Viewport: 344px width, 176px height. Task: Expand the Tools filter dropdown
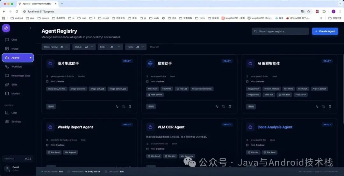point(136,47)
